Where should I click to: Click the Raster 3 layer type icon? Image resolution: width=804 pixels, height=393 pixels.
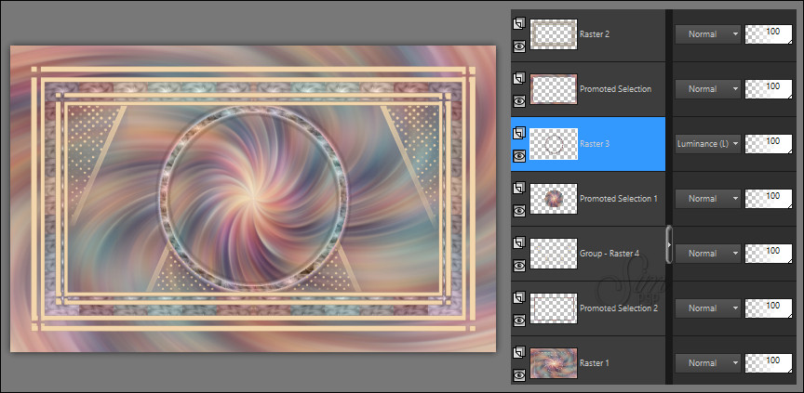point(519,133)
